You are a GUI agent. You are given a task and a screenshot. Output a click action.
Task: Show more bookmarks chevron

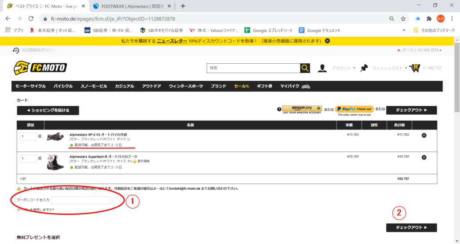point(404,30)
